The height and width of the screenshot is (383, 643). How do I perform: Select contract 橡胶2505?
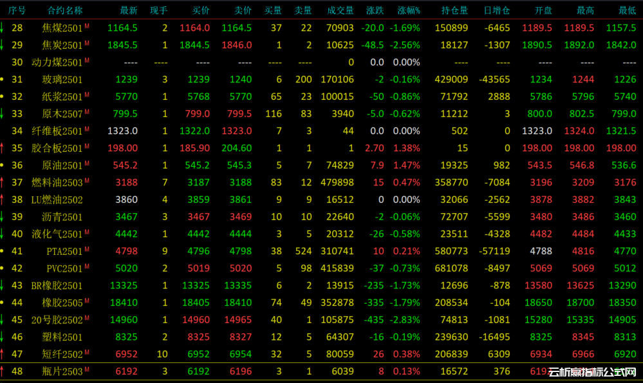coord(62,303)
